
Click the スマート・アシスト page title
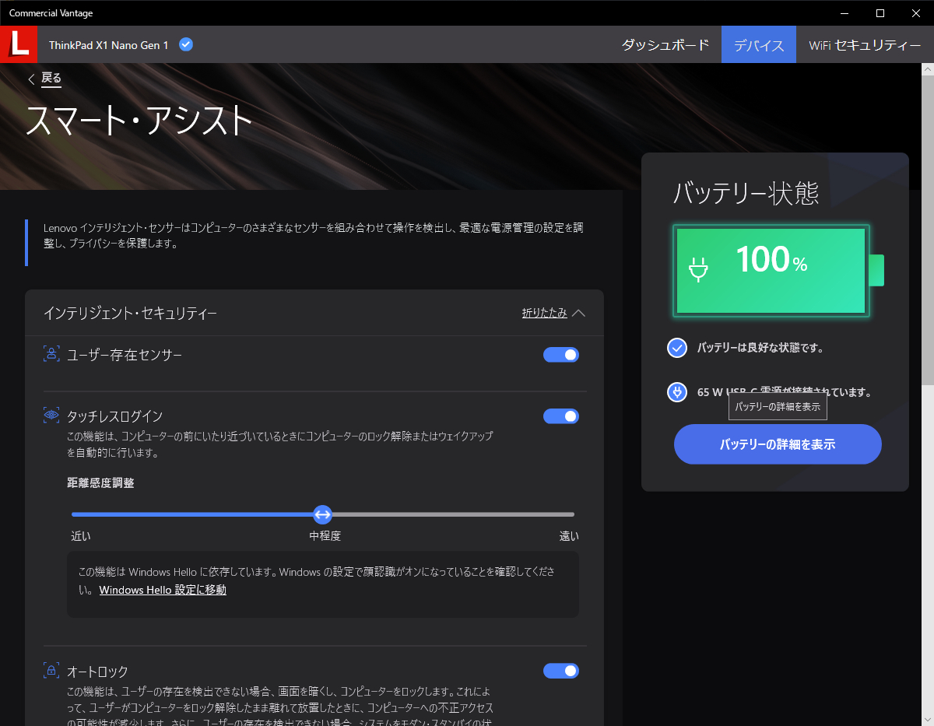point(140,121)
